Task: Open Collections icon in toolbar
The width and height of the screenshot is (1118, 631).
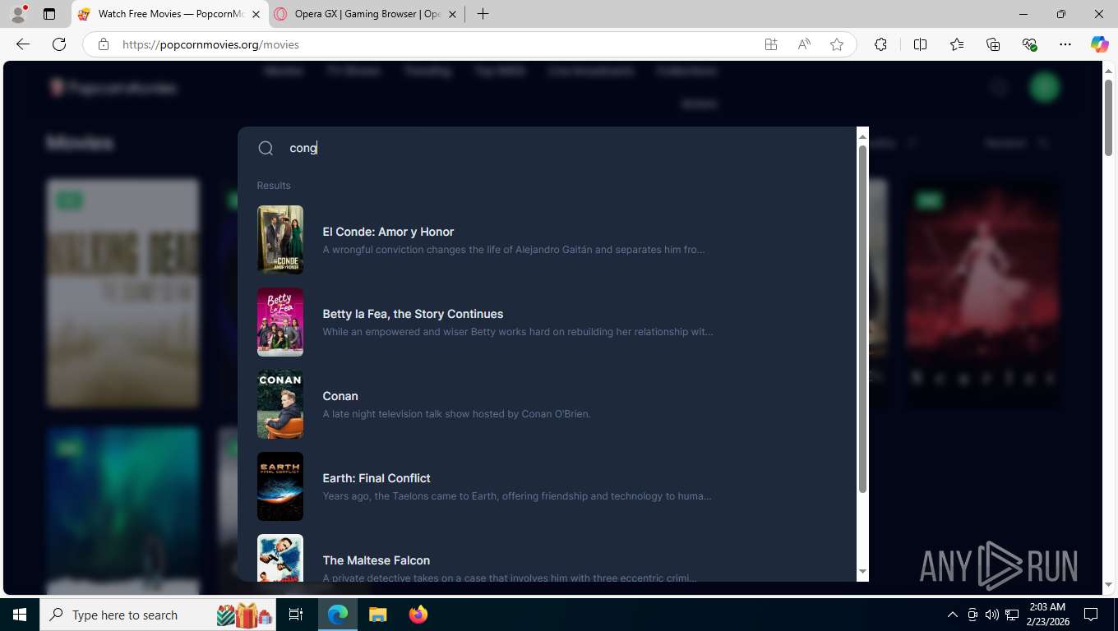Action: [x=993, y=44]
